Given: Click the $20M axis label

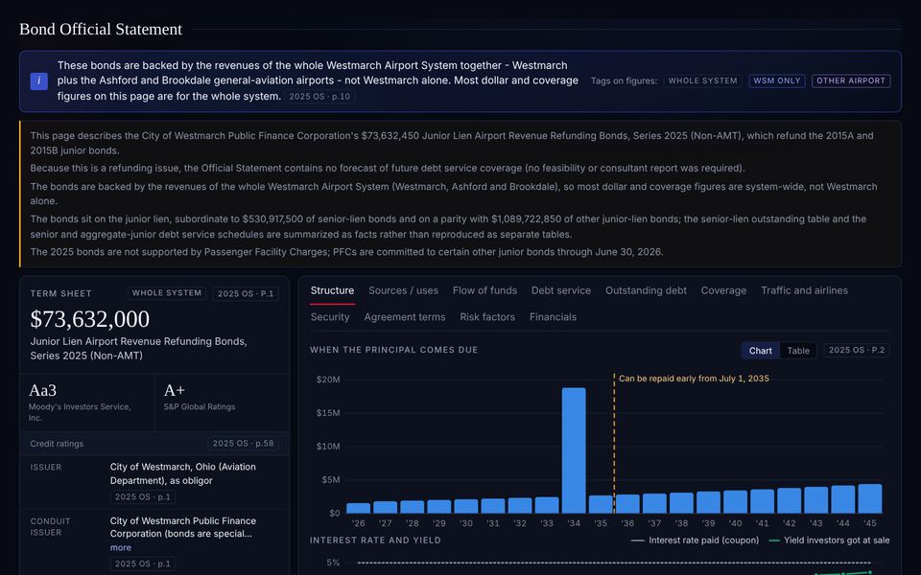Looking at the screenshot, I should pos(328,379).
